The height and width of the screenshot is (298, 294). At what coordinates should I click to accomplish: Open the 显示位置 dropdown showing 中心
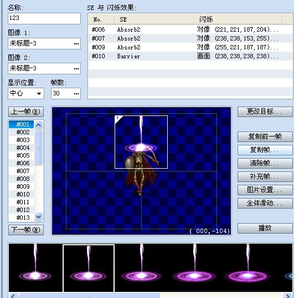pyautogui.click(x=26, y=93)
